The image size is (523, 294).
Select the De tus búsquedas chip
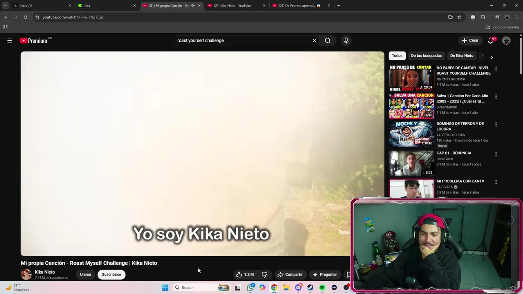pyautogui.click(x=426, y=56)
